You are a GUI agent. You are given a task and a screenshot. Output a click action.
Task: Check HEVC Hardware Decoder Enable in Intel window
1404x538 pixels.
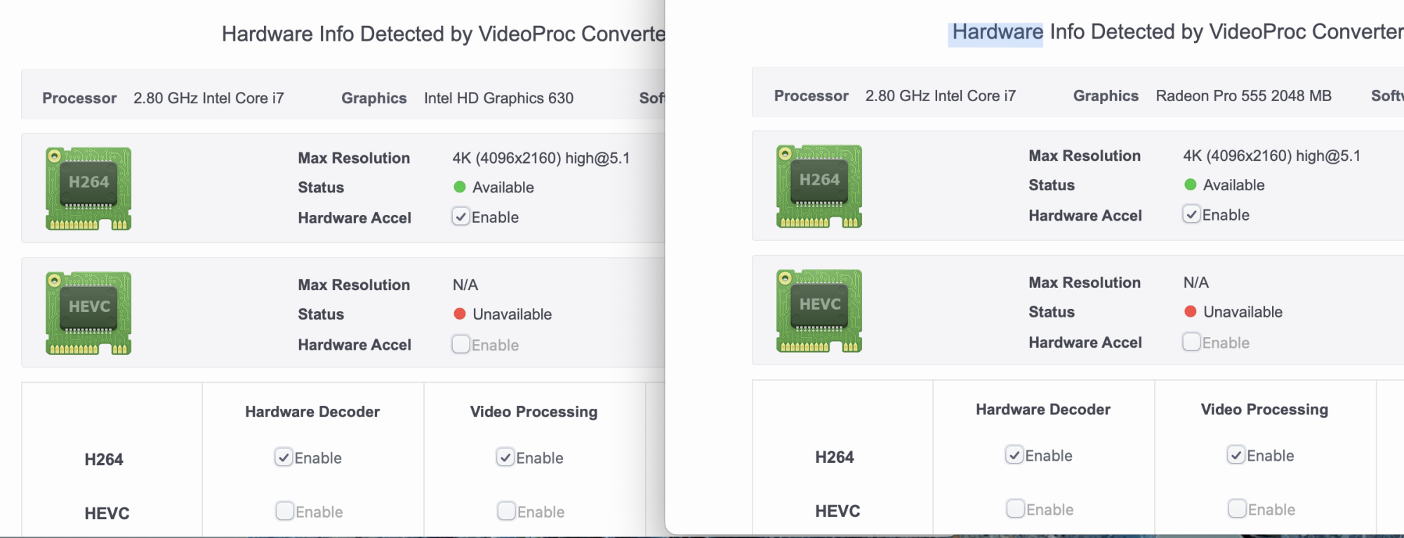pos(284,511)
